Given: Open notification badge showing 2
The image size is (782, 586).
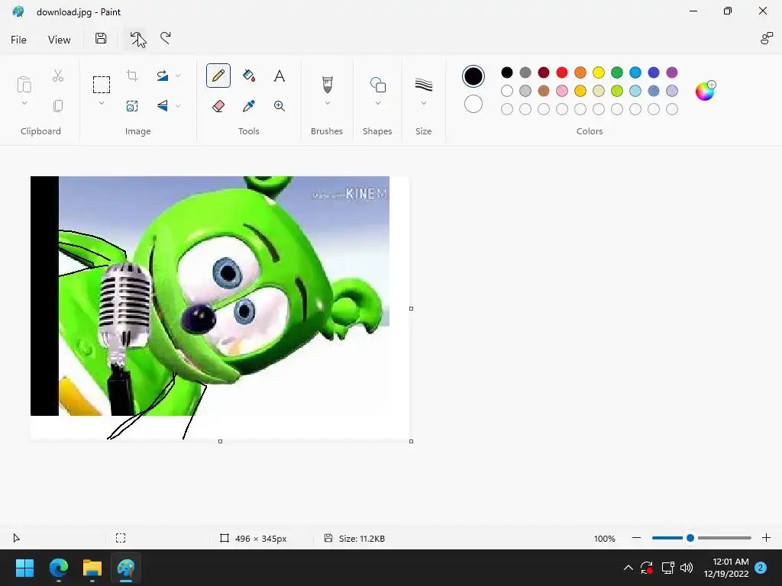Looking at the screenshot, I should click(761, 568).
